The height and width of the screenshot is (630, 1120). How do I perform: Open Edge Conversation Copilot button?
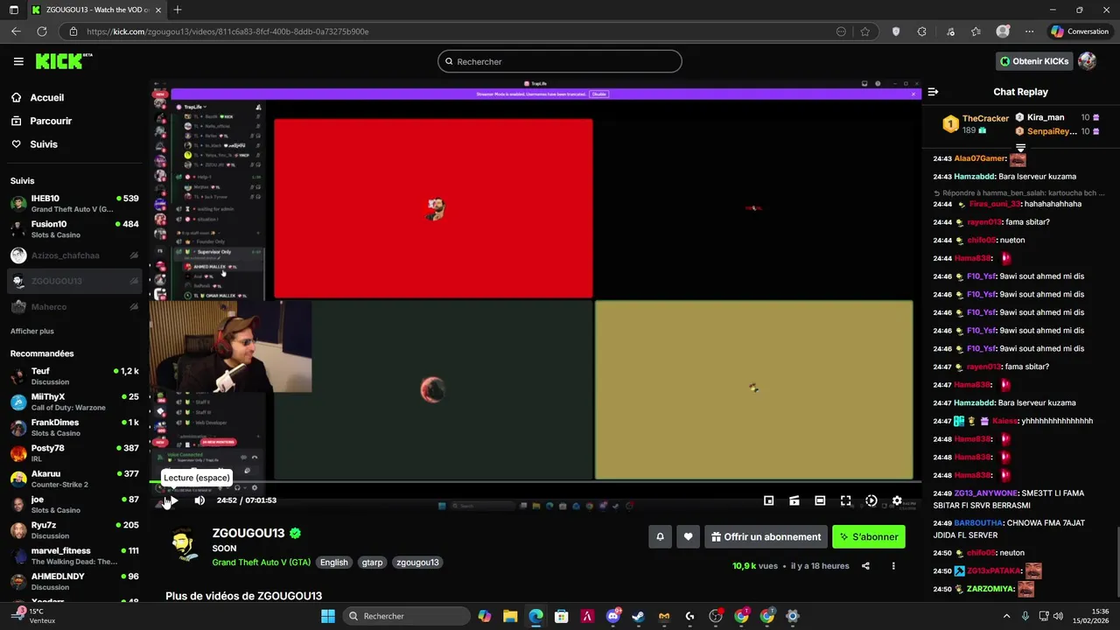[x=1080, y=31]
